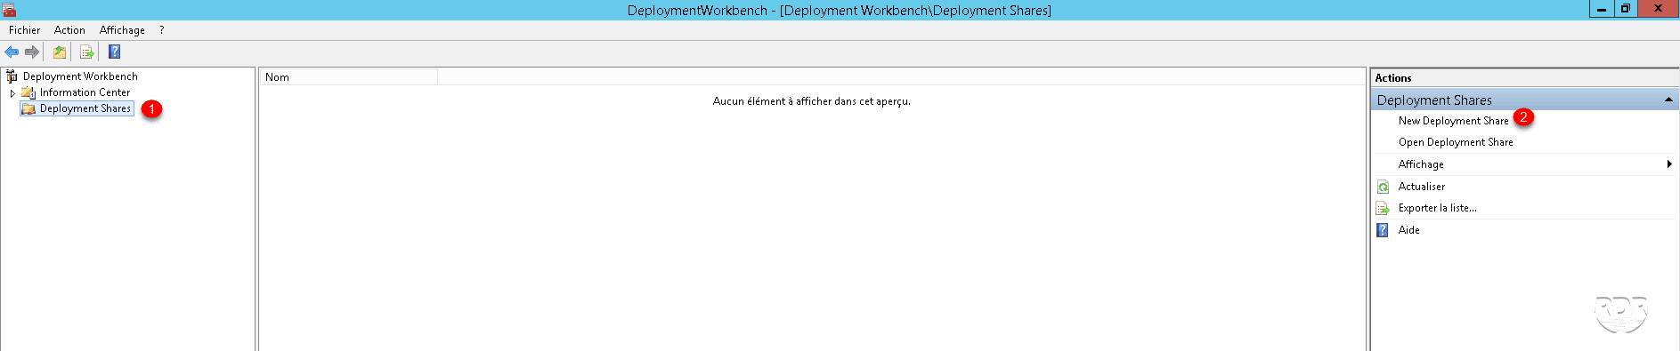Click the Deployment Workbench root node icon

tap(12, 76)
